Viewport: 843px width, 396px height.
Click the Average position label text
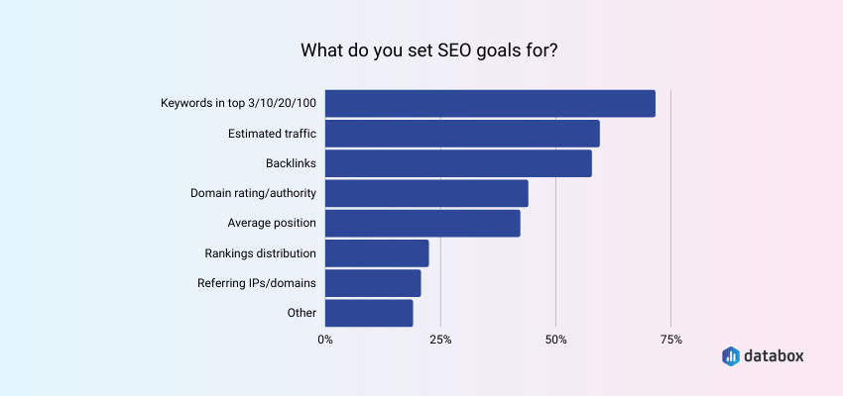(x=272, y=223)
